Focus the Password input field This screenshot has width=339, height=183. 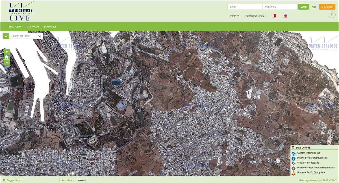[x=280, y=7]
